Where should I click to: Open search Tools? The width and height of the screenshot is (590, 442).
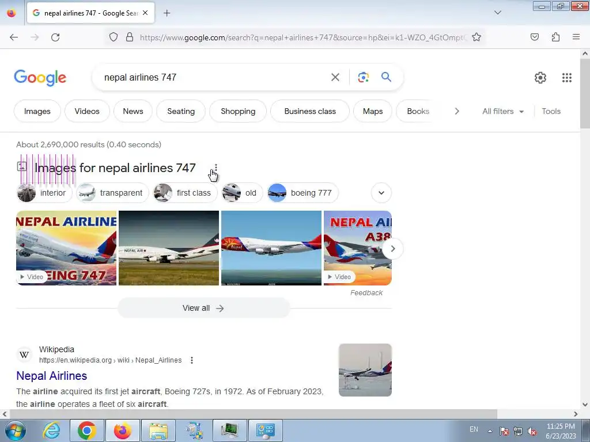click(x=551, y=111)
